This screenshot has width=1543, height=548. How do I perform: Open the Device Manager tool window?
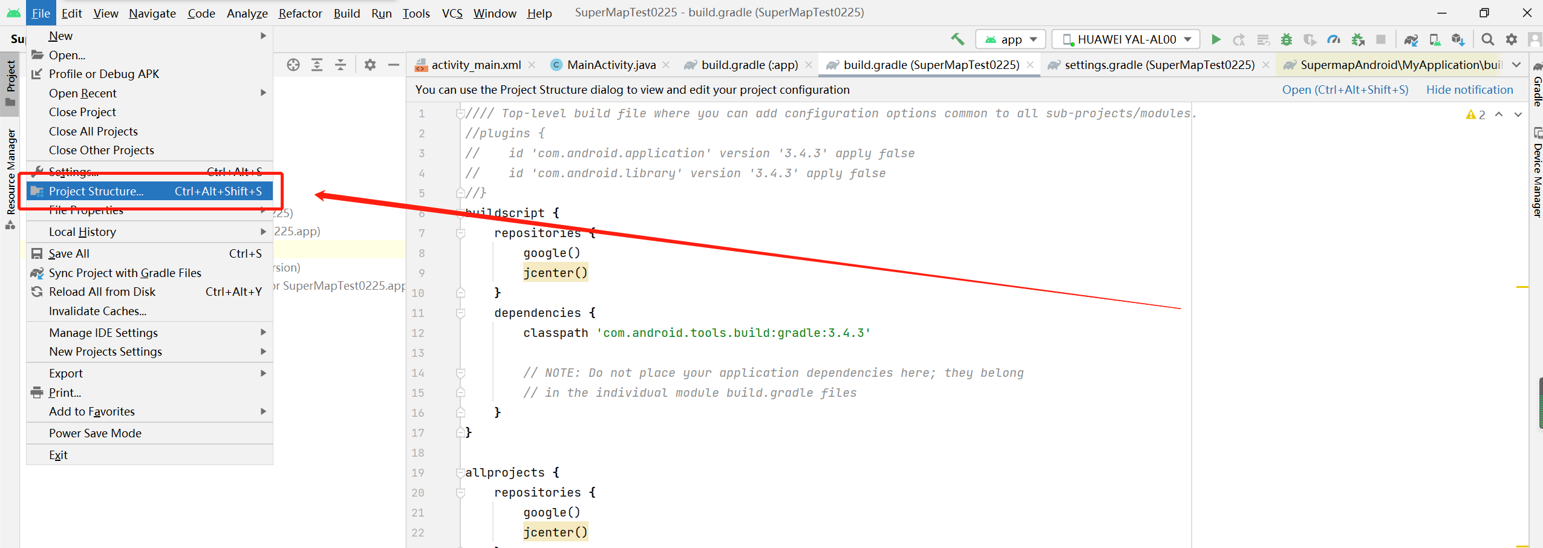coord(1536,172)
